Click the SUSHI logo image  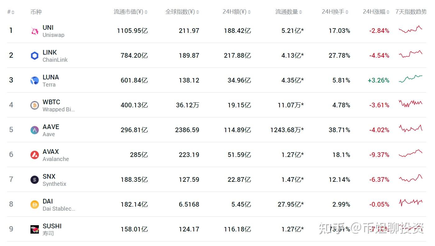click(35, 229)
